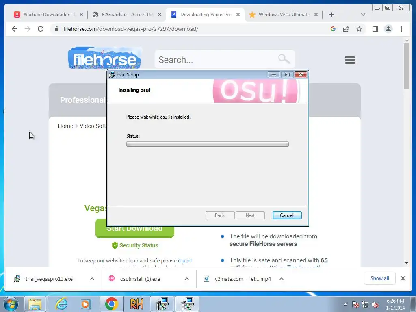Expand options for y2mate mp4 download
The height and width of the screenshot is (312, 416).
282,279
